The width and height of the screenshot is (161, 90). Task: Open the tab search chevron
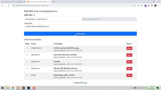pos(144,2)
